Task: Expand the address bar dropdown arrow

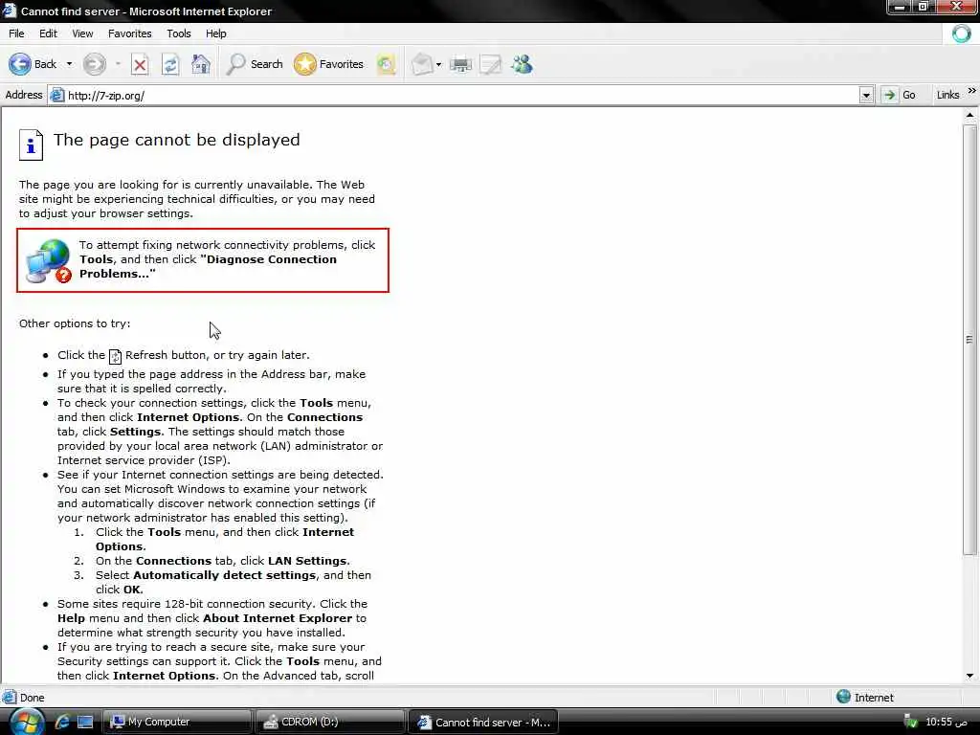Action: 866,96
